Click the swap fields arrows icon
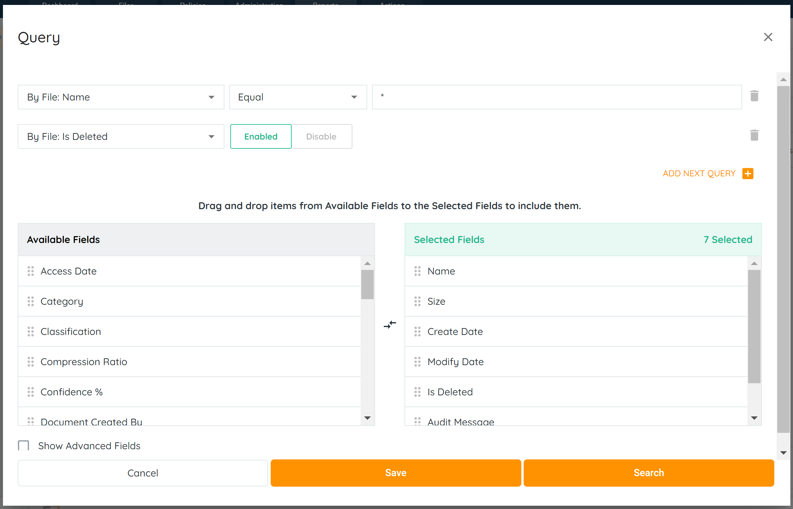Viewport: 793px width, 509px height. pyautogui.click(x=390, y=324)
